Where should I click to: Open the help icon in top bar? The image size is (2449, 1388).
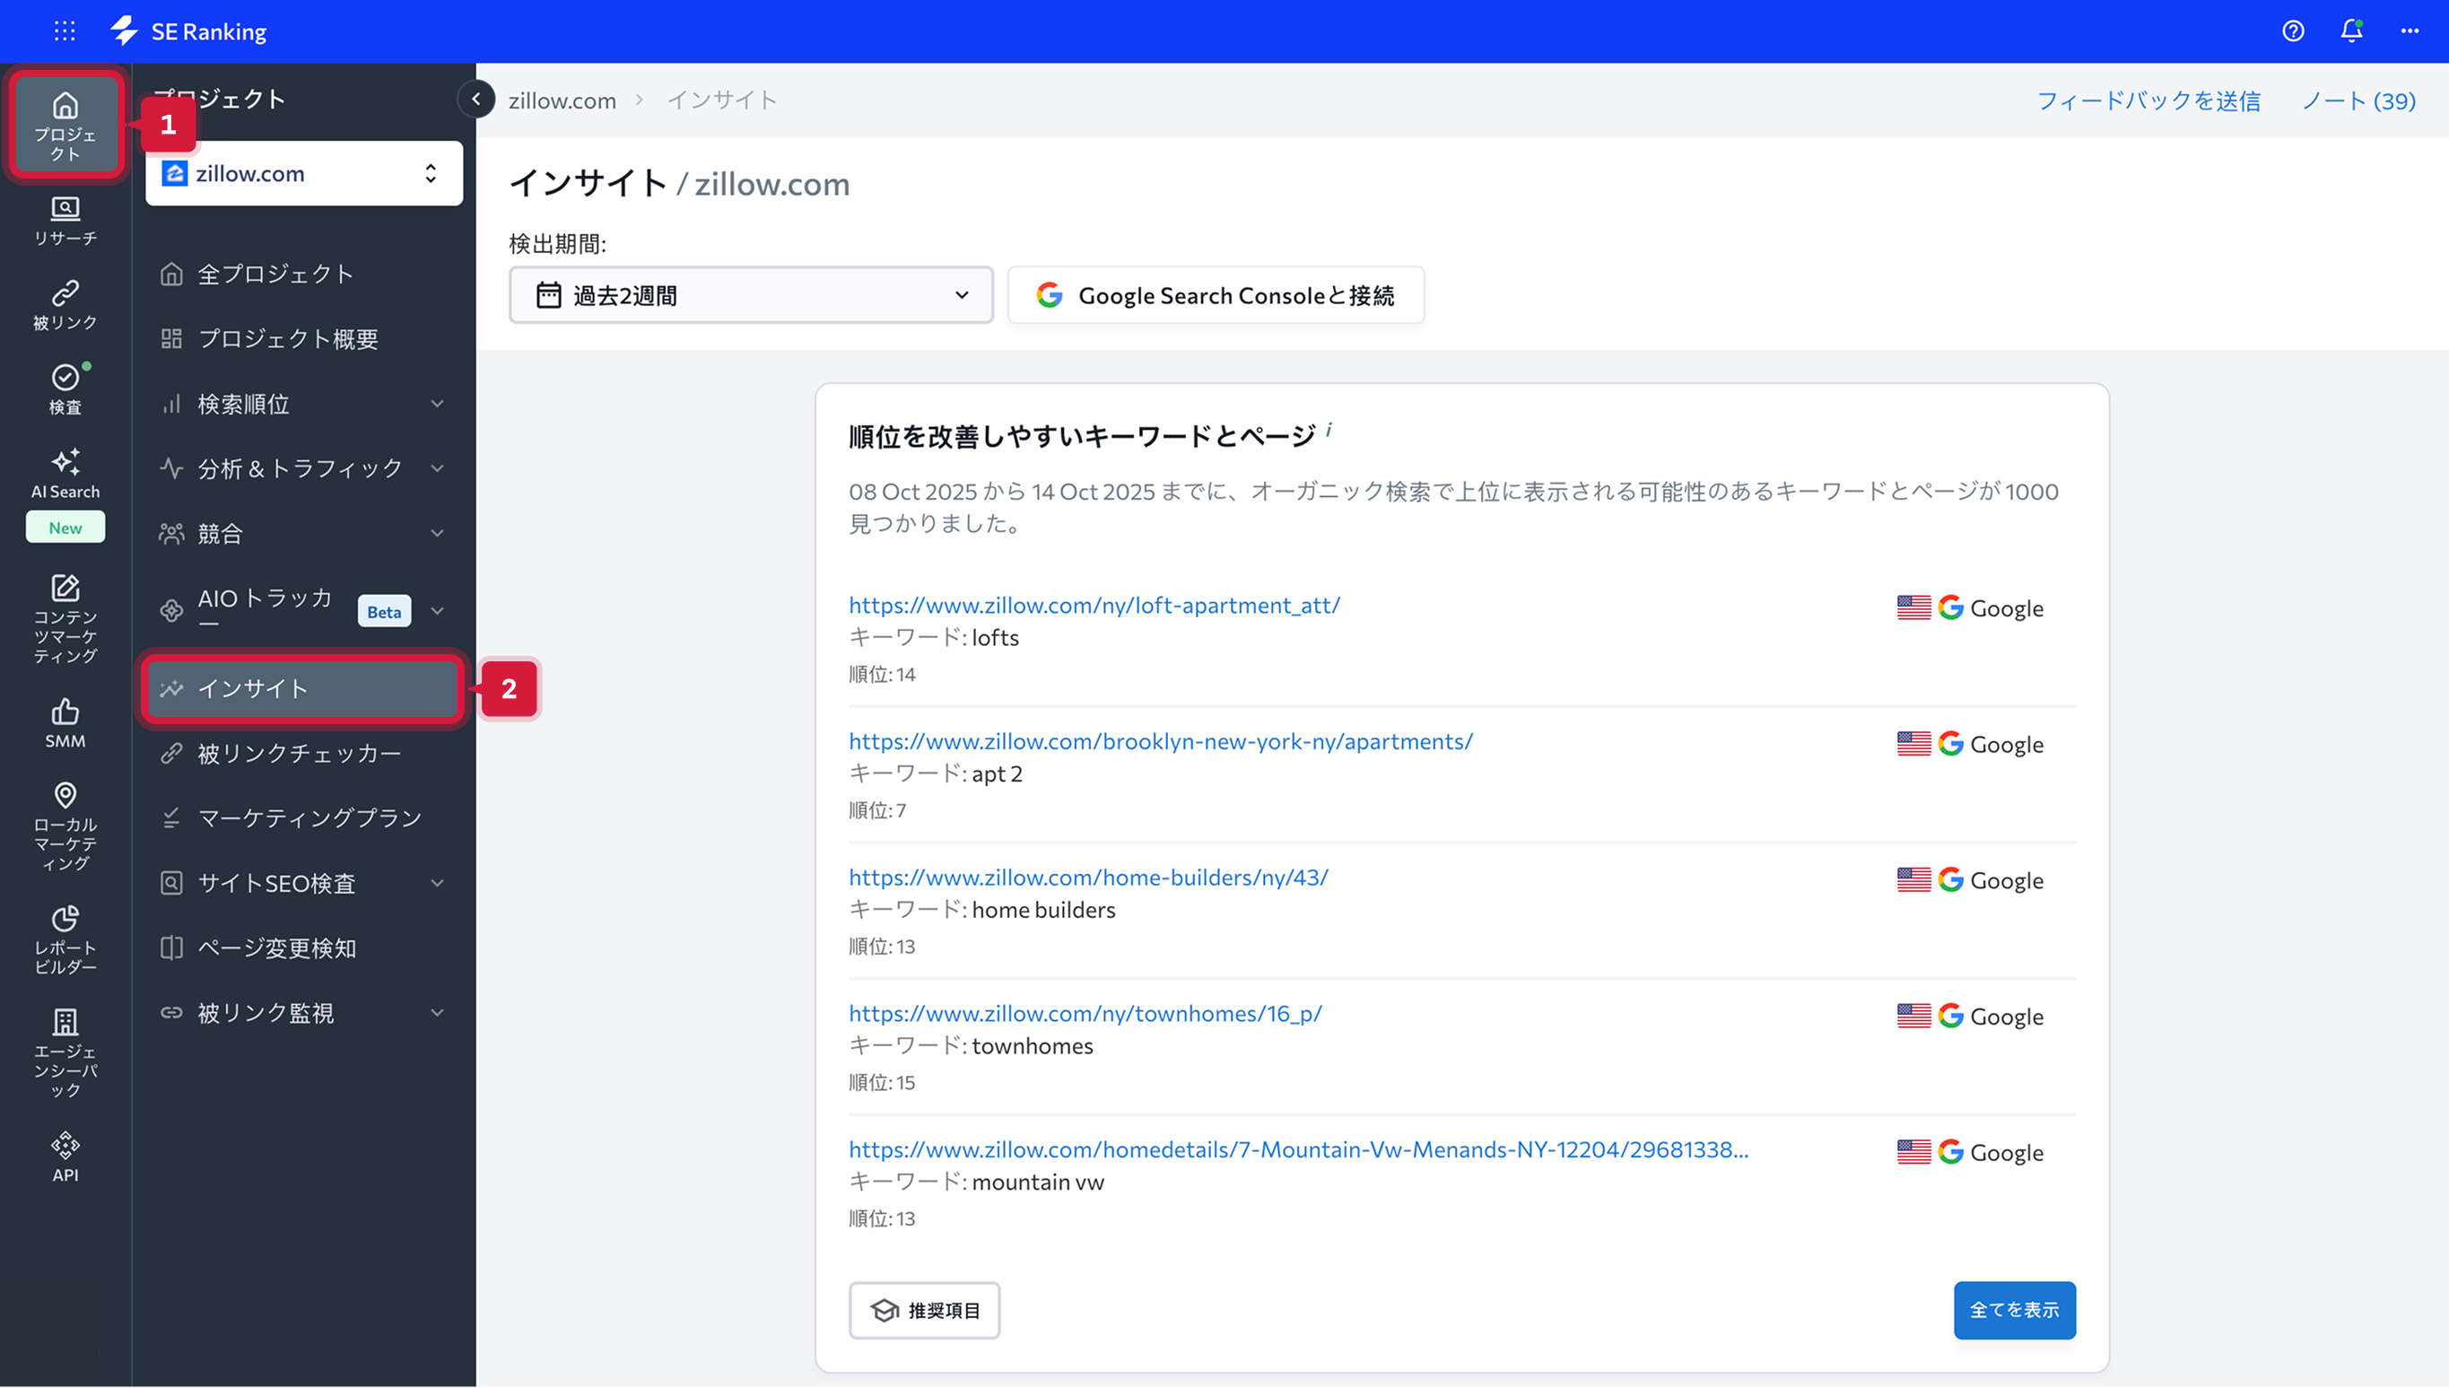pos(2294,31)
